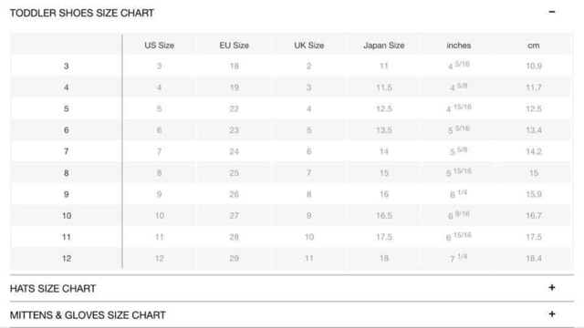
Task: Click the EU size 22 cell
Action: [234, 109]
